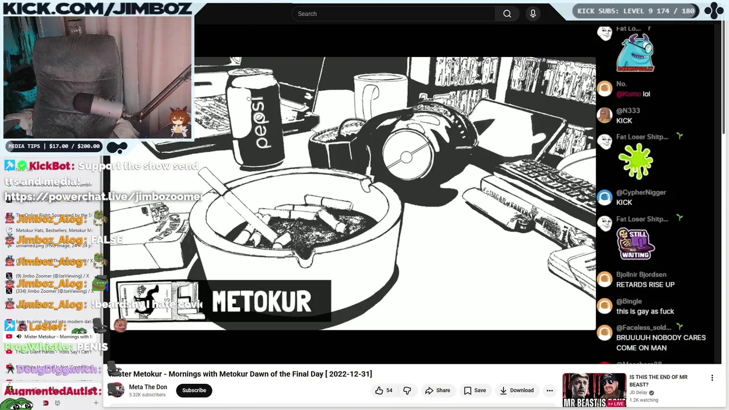729x410 pixels.
Task: Open the Share dialog
Action: (437, 391)
